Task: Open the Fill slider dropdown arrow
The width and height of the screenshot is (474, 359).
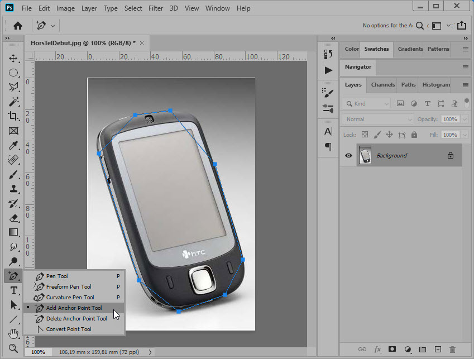Action: pyautogui.click(x=465, y=135)
